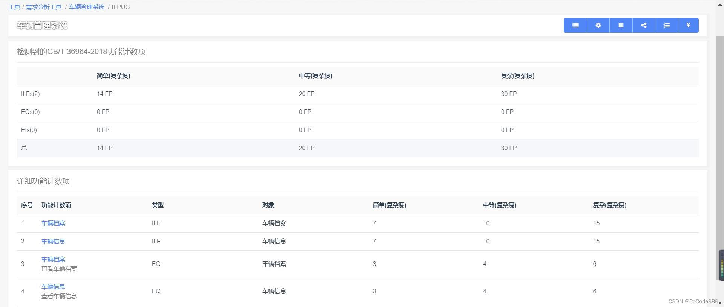
Task: Click EQ type cell in row 4
Action: click(x=156, y=291)
